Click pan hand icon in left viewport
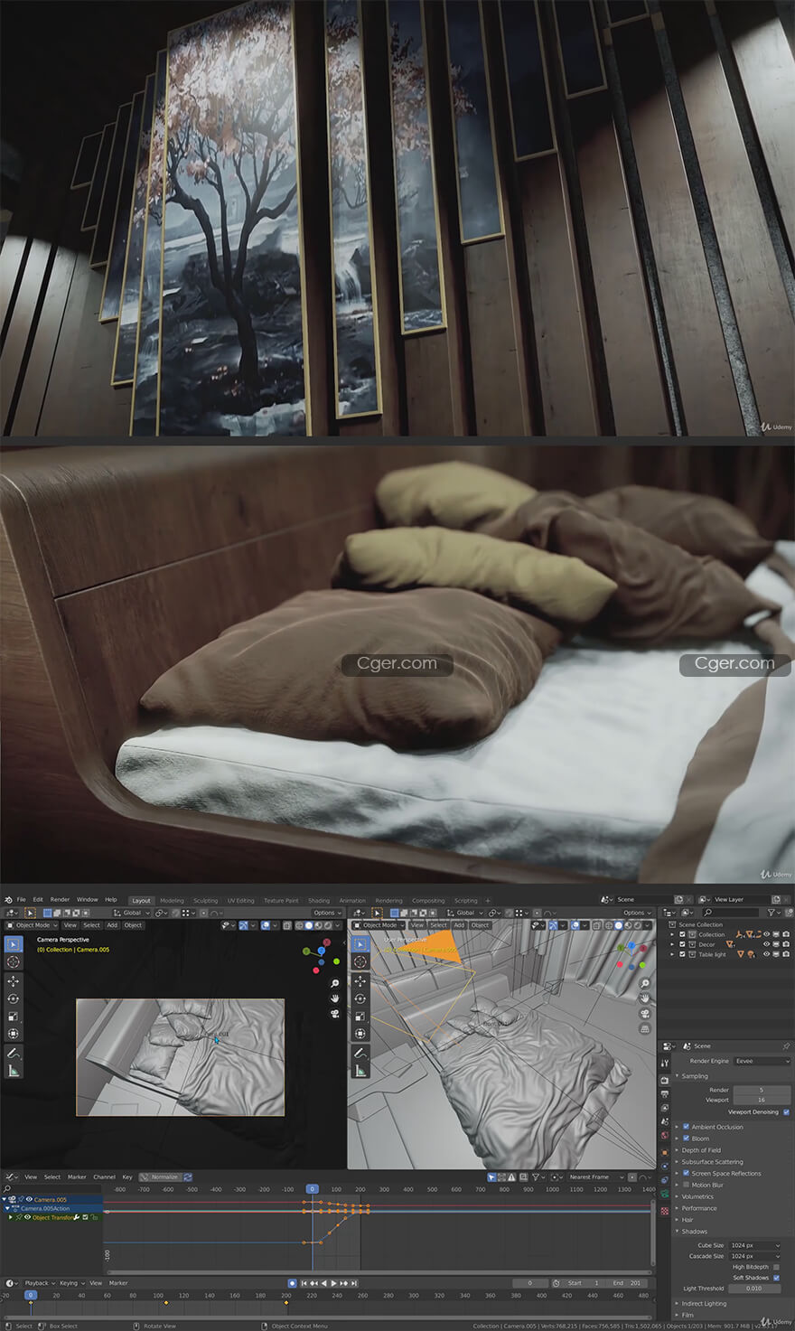795x1331 pixels. click(335, 998)
